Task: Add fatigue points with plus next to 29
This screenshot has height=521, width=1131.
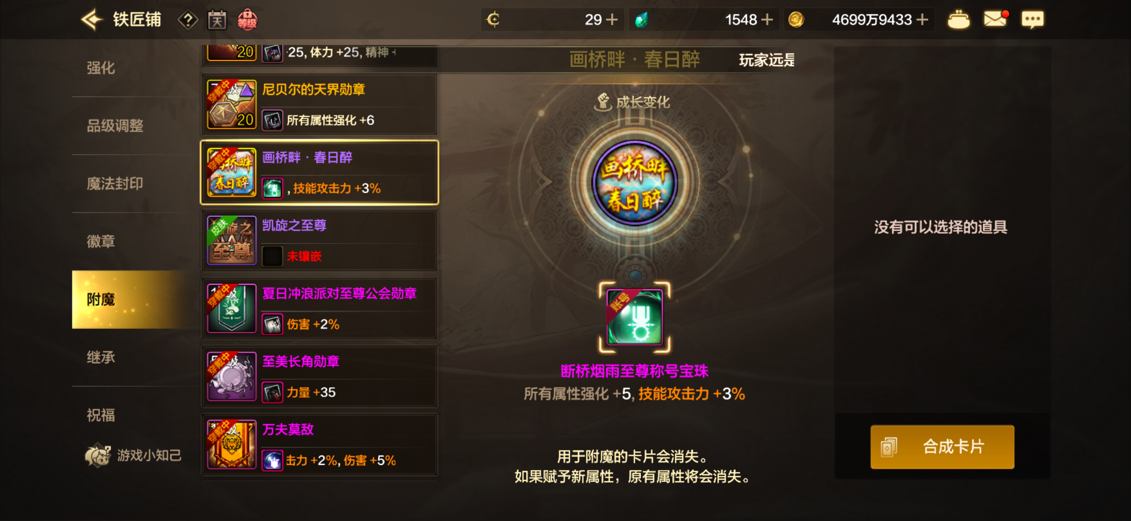Action: click(x=612, y=20)
